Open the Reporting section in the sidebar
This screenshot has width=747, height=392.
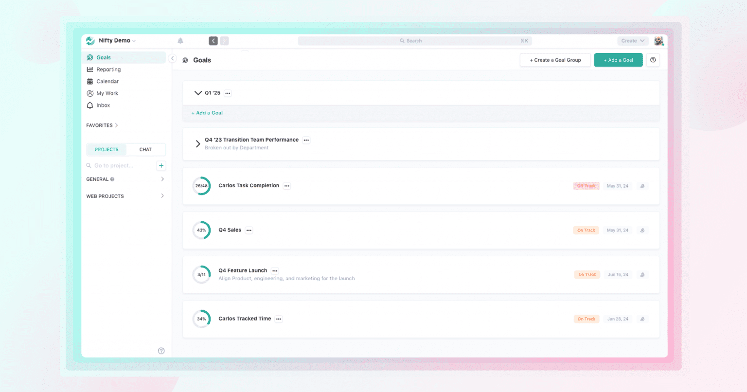point(108,69)
